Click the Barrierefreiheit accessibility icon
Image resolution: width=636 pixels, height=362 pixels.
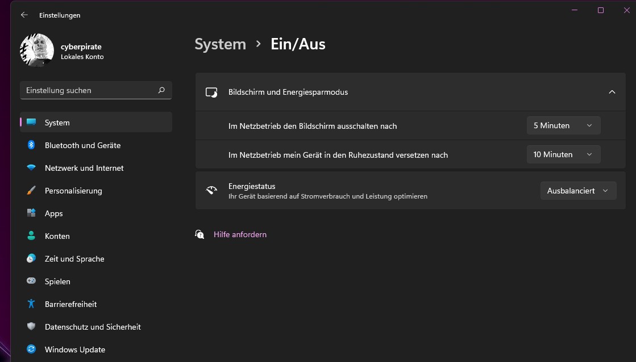(x=32, y=304)
